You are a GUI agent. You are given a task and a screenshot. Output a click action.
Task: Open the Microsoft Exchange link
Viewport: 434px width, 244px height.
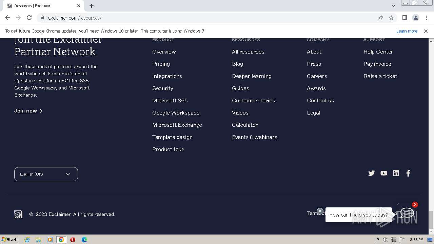coord(177,125)
